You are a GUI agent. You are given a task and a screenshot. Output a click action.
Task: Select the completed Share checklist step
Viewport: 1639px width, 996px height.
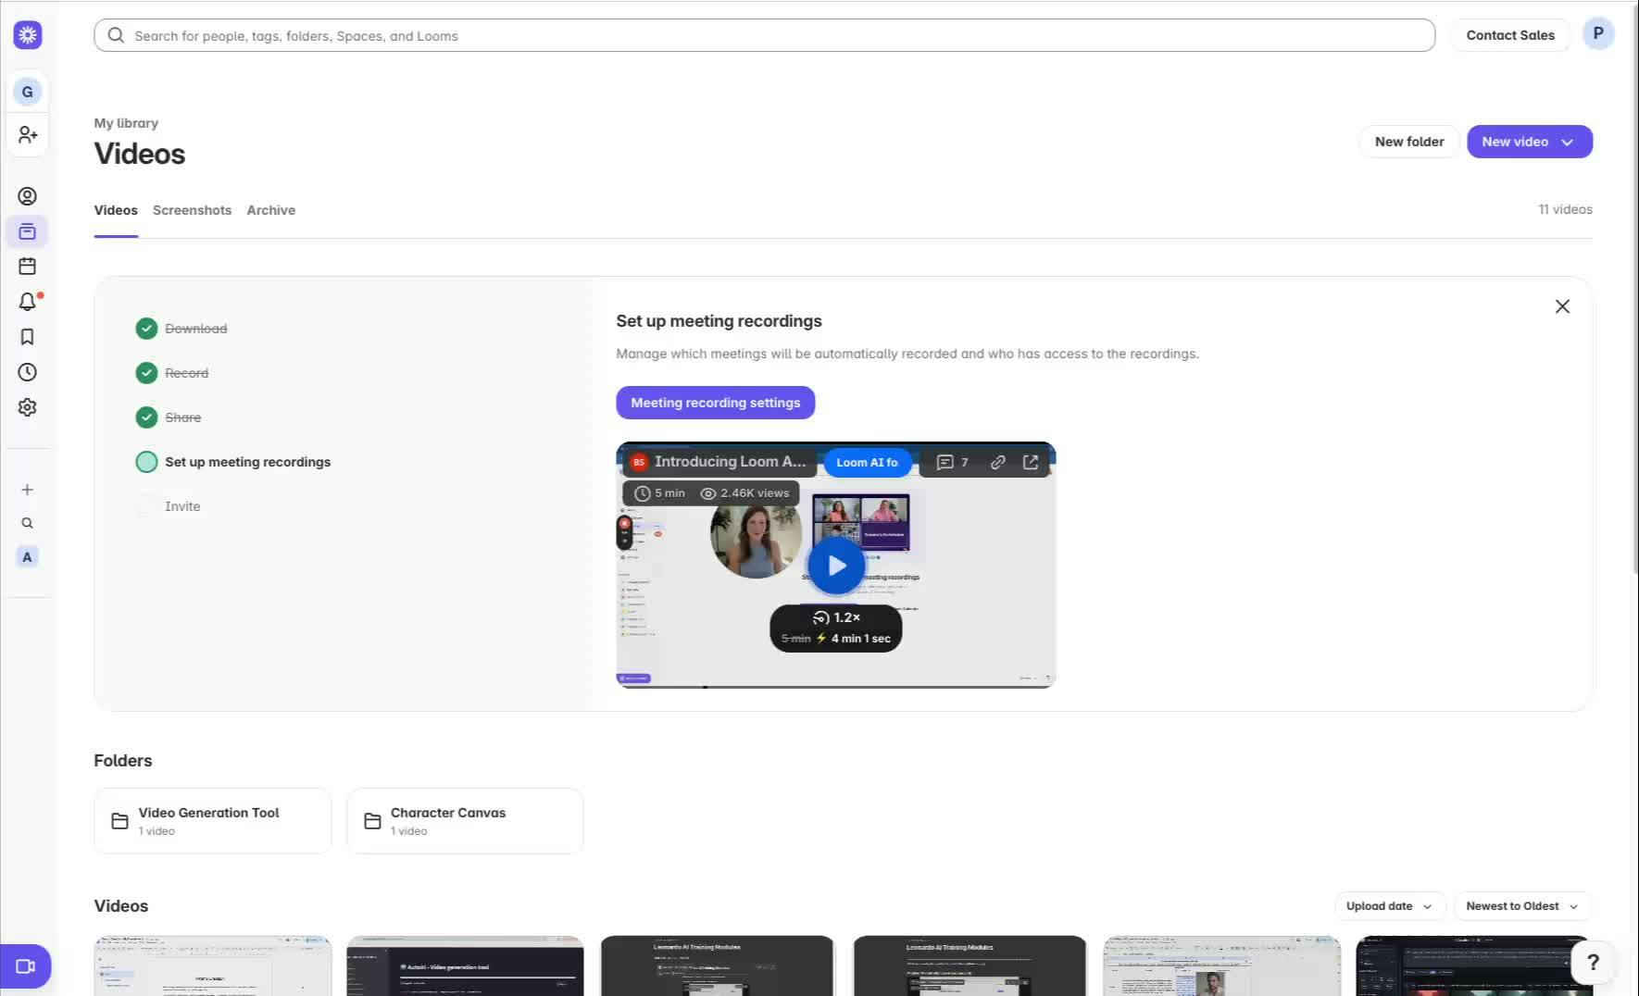(x=169, y=417)
